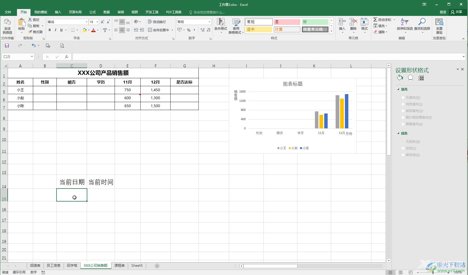Click the Login button
Screen dimensions: 468x275
443,12
